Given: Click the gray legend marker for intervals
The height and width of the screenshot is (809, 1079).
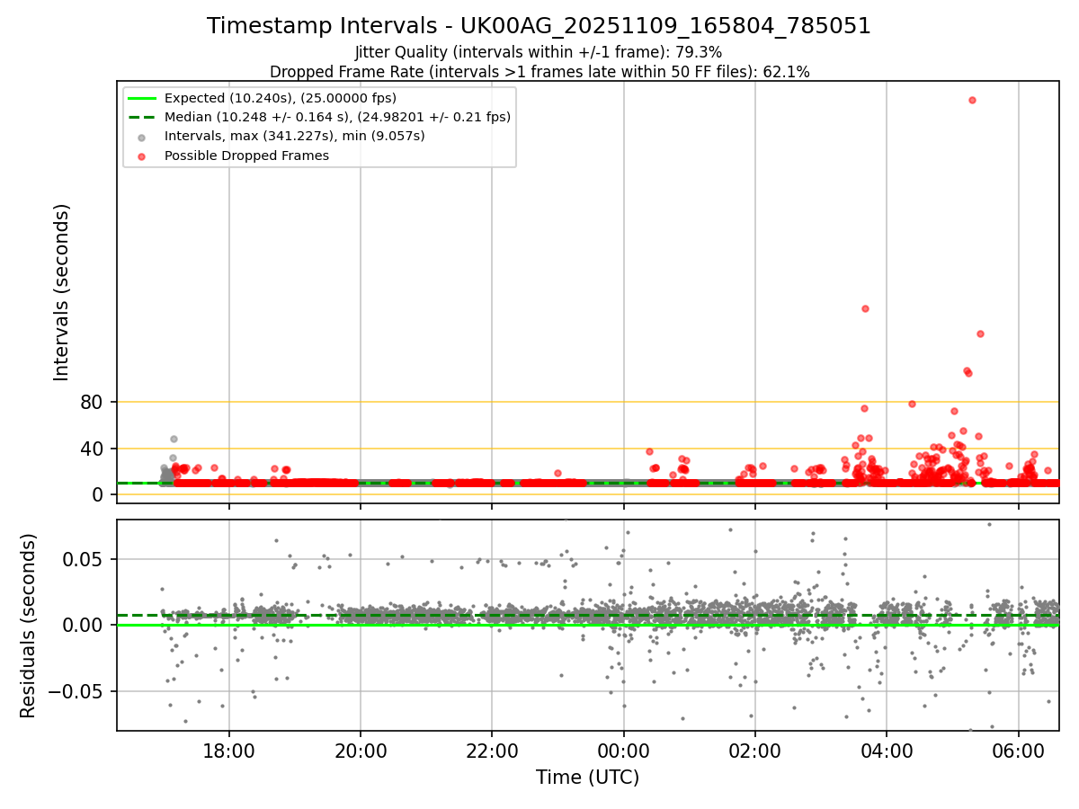Looking at the screenshot, I should tap(143, 137).
